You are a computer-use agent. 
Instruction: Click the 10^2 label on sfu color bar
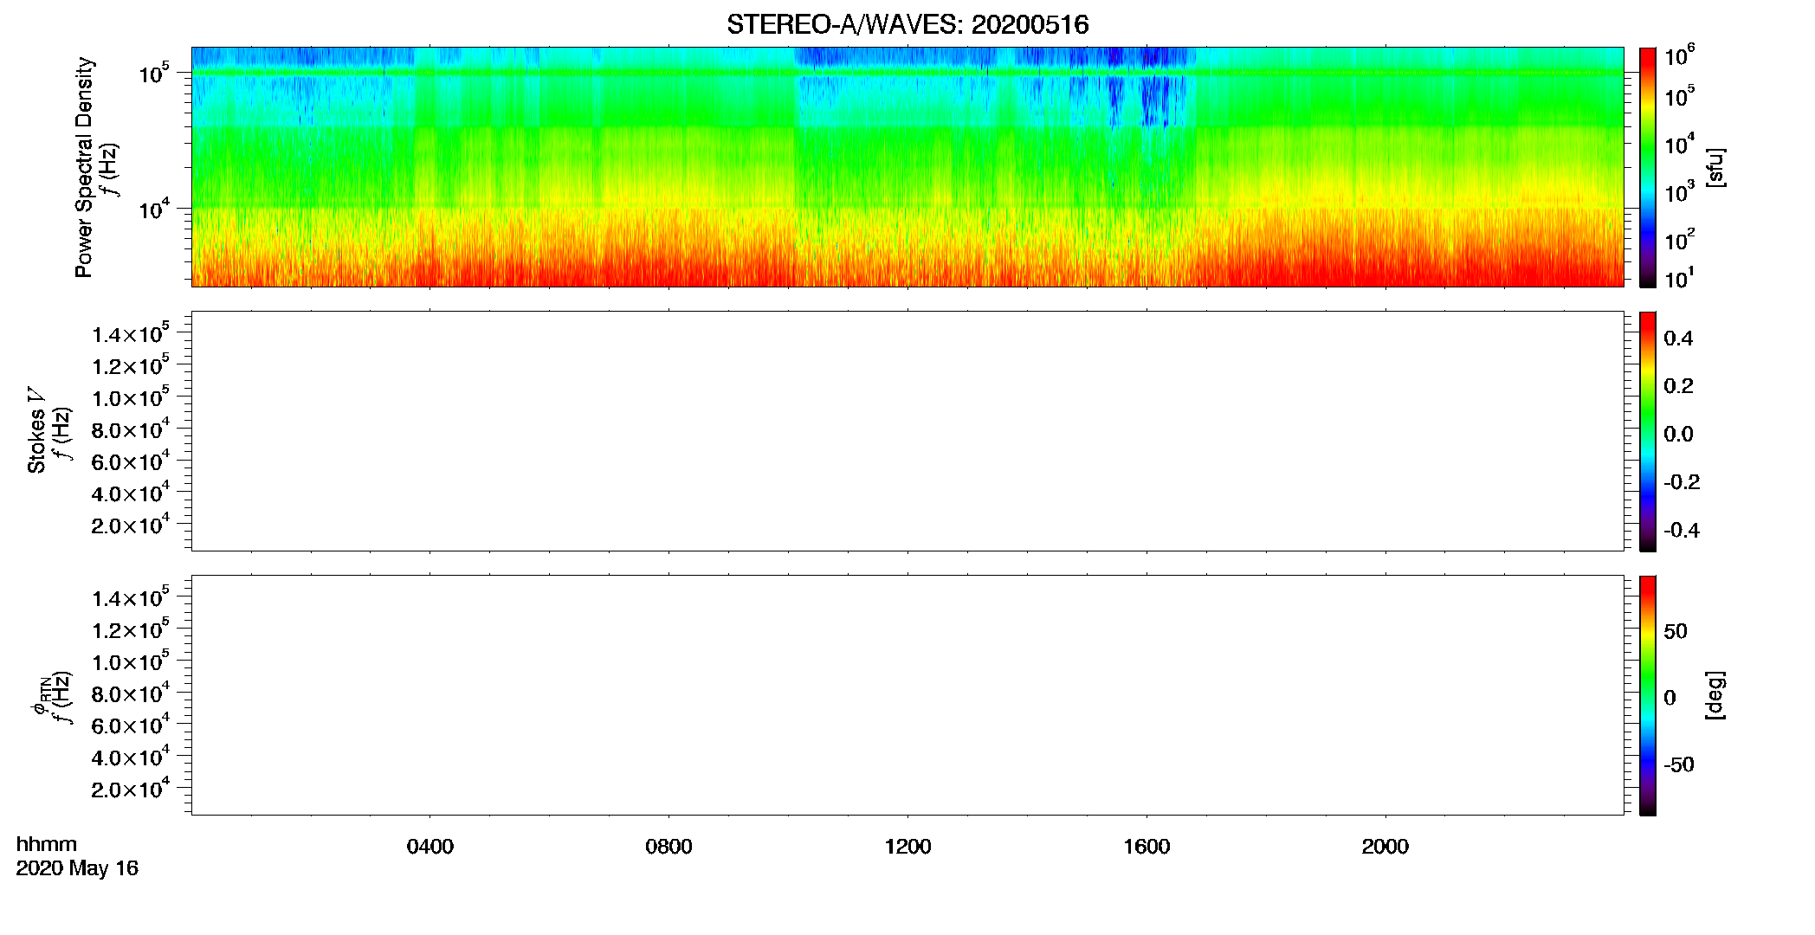coord(1680,240)
